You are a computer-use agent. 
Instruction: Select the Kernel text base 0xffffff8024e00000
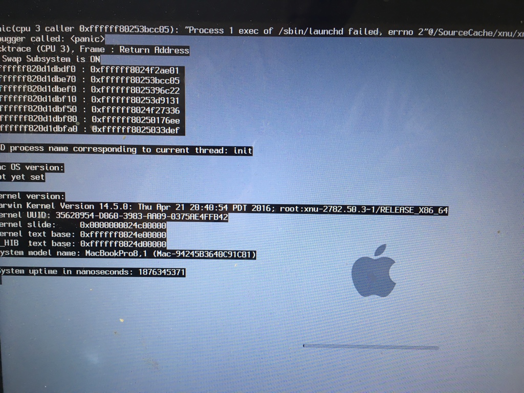(x=123, y=234)
